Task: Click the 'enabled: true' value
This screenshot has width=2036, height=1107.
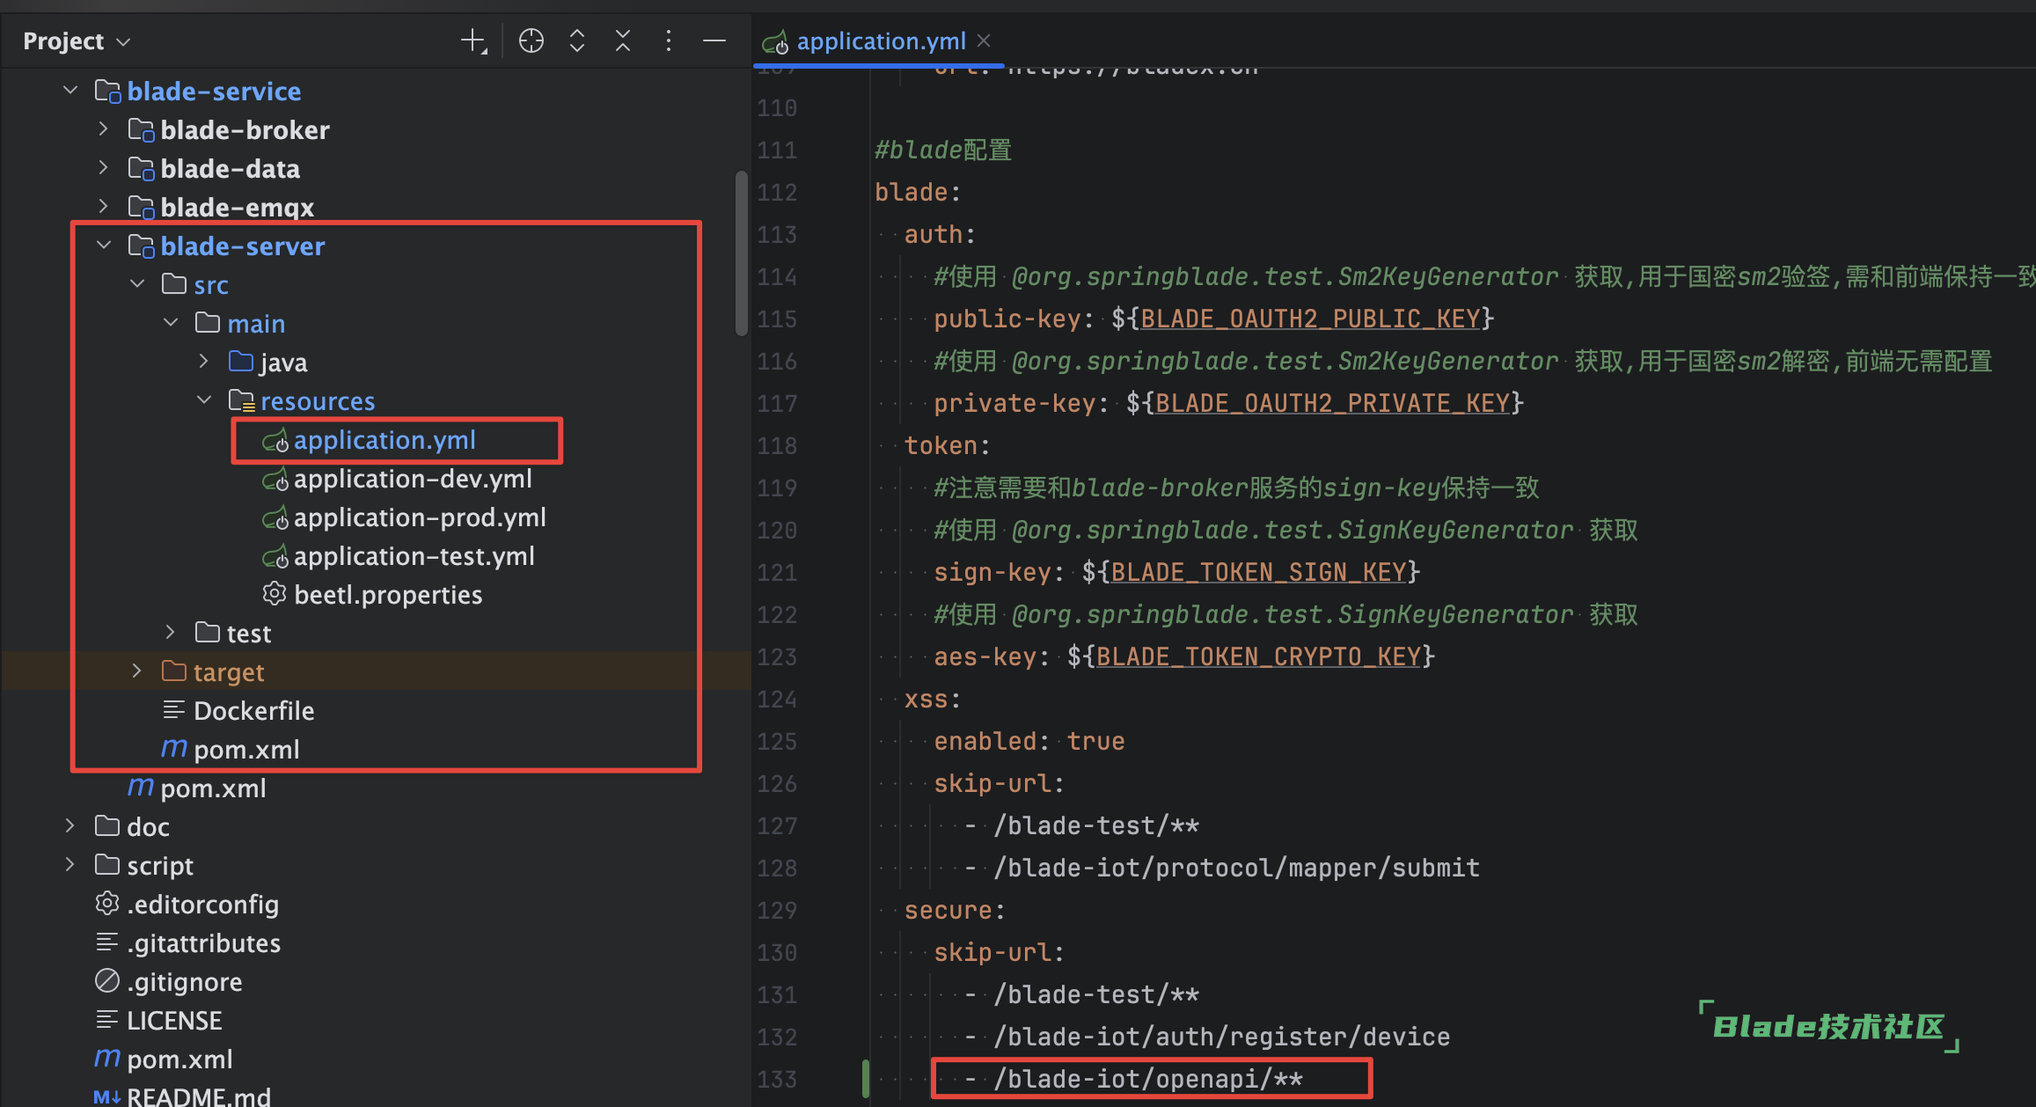Action: coord(1095,741)
